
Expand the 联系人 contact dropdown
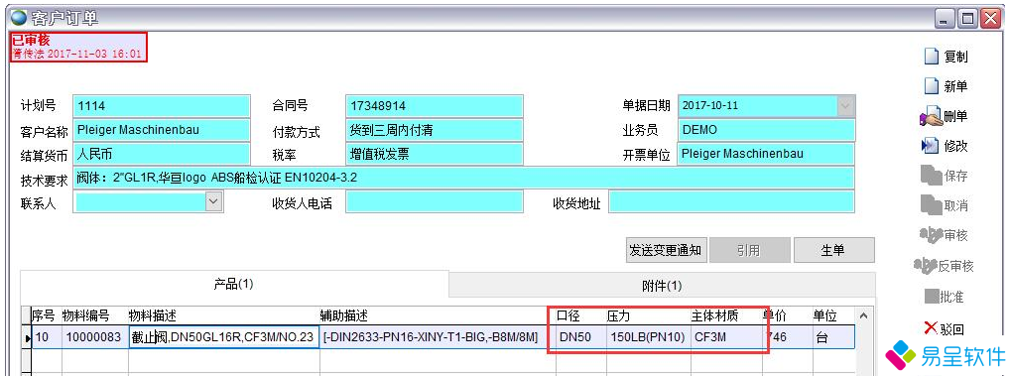214,201
